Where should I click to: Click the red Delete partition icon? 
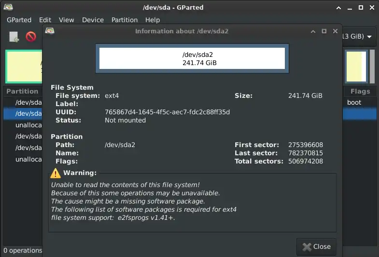coord(31,37)
